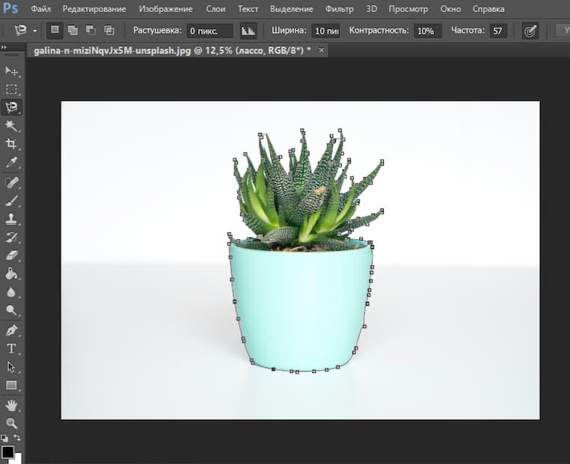Select the Rectangle shape tool
Screen dimensions: 570x464
[x=11, y=386]
